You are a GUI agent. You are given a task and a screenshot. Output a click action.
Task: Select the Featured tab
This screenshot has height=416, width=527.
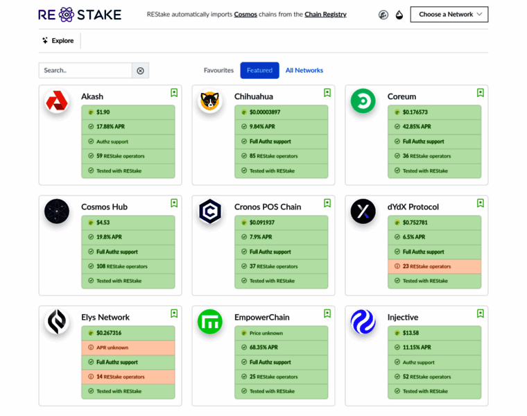point(259,70)
